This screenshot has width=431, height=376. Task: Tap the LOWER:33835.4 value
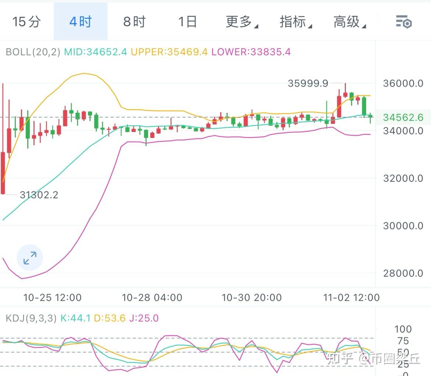click(251, 52)
